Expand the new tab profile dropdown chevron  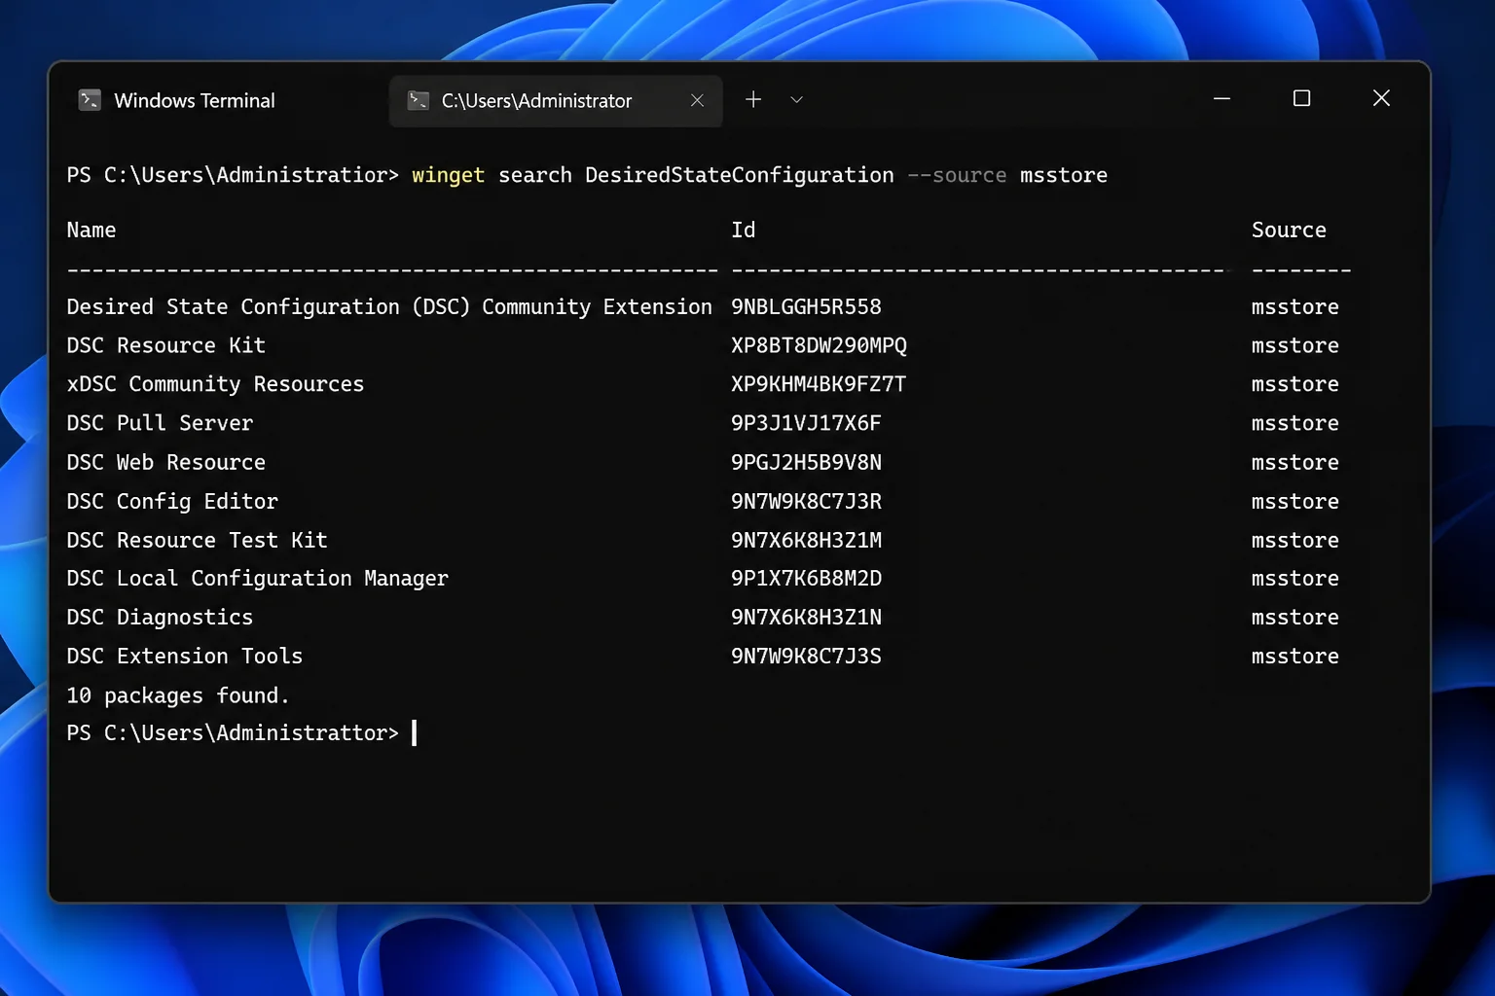pos(796,99)
